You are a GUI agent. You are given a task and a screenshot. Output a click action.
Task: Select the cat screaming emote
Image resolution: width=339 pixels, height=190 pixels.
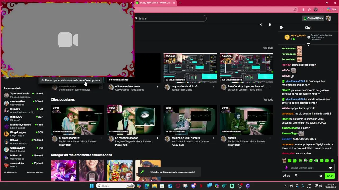pos(284,160)
